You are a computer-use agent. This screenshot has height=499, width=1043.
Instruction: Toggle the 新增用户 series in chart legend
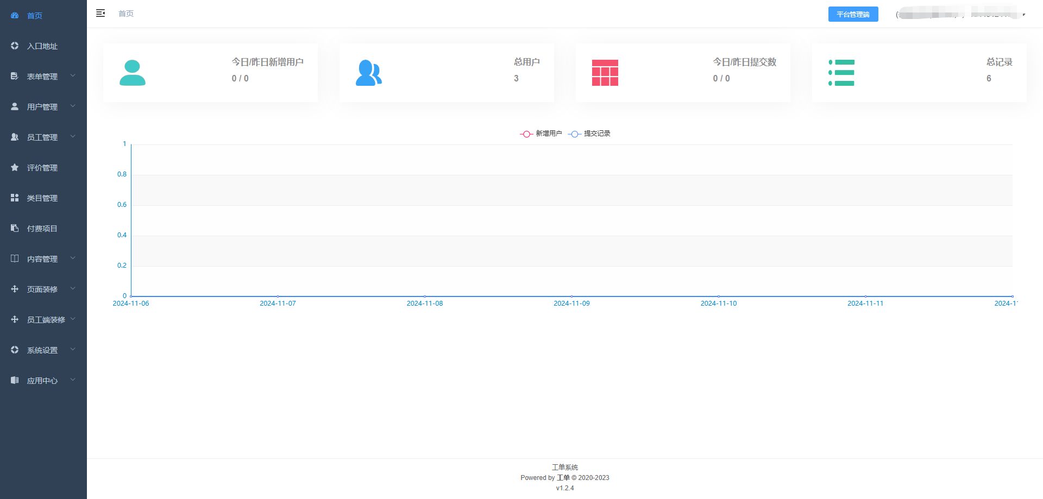pos(541,134)
